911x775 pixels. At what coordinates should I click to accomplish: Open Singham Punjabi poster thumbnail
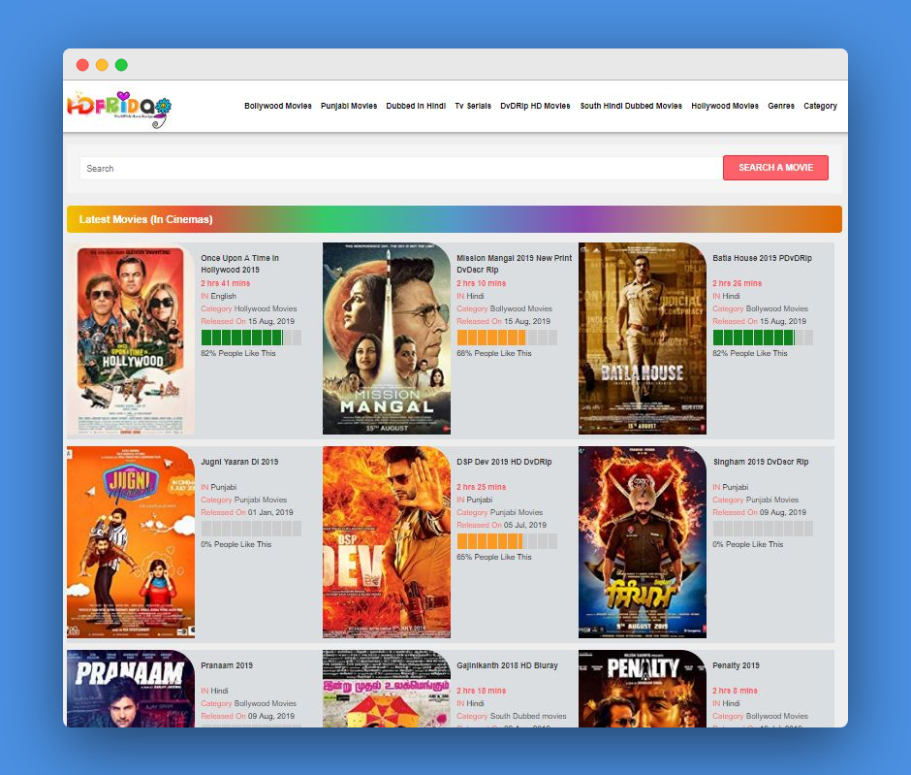(642, 542)
